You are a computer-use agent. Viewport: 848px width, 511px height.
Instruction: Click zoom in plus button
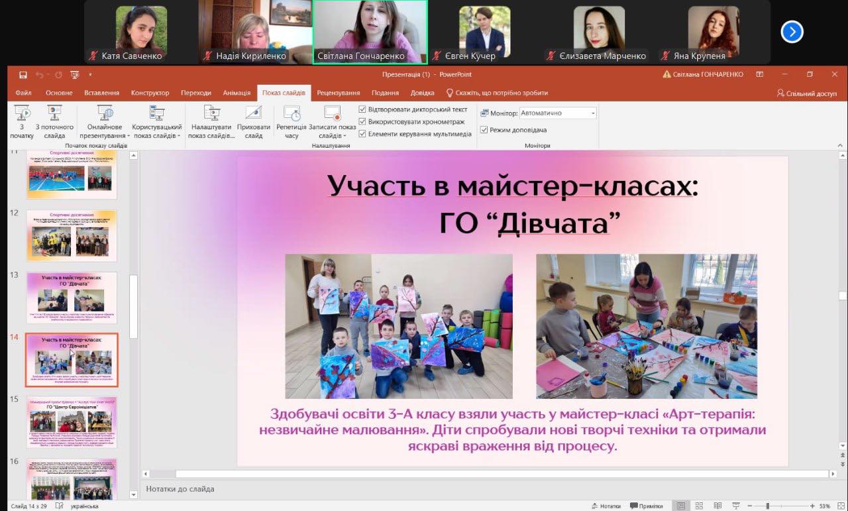click(x=813, y=506)
